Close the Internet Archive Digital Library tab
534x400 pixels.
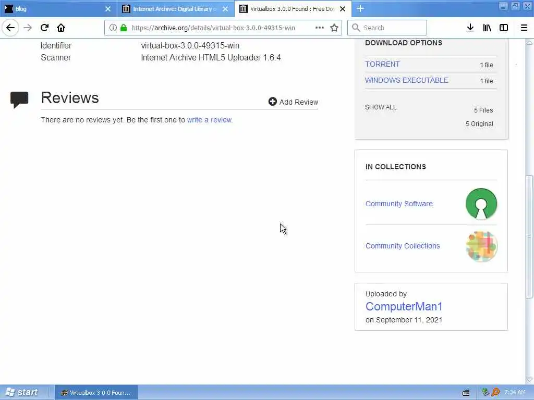(225, 9)
